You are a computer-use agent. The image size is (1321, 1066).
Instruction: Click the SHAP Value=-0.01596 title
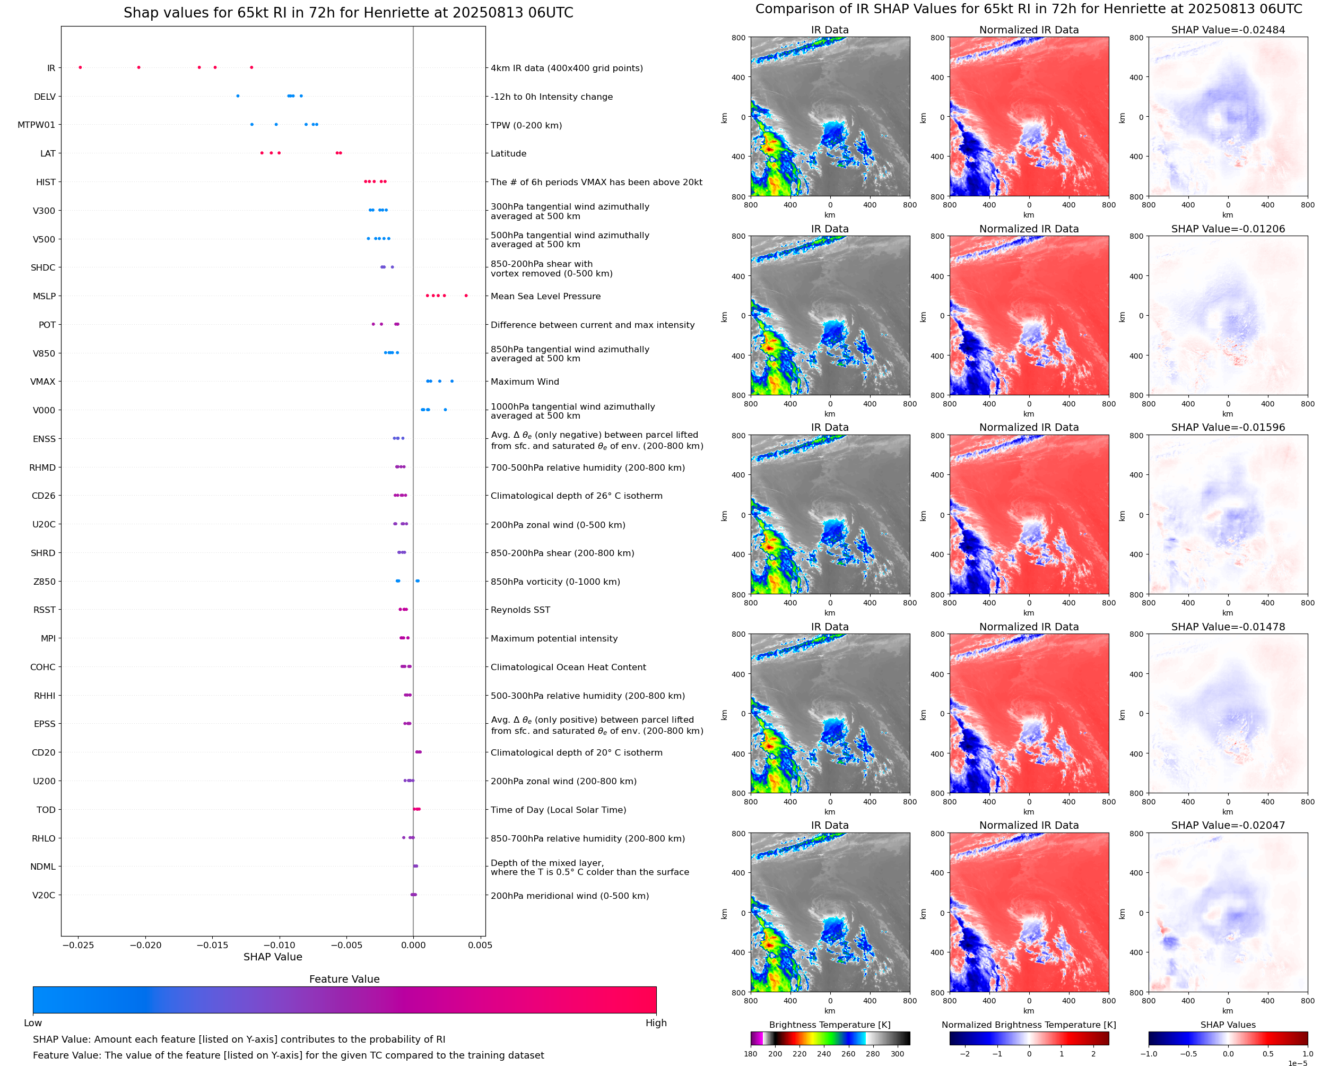tap(1228, 427)
